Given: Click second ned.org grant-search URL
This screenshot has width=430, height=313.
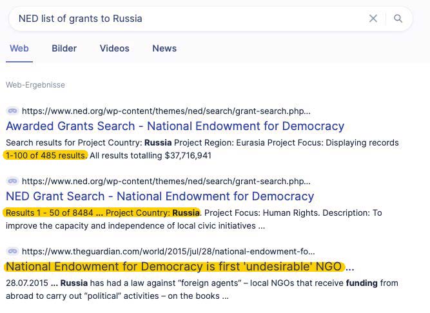Looking at the screenshot, I should pyautogui.click(x=166, y=182).
